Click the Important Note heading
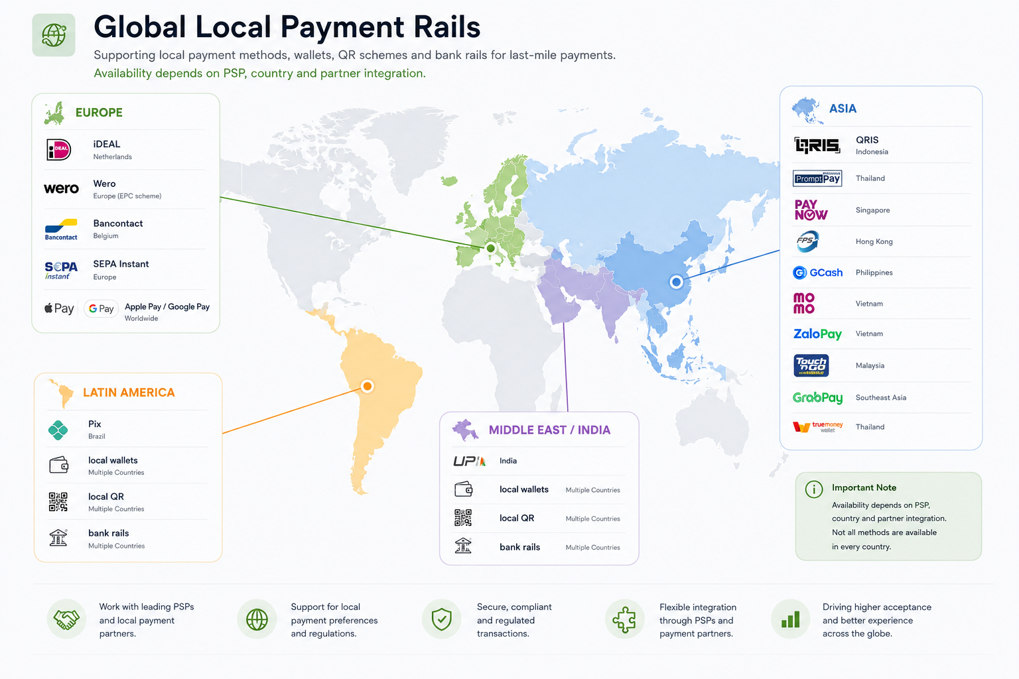 [864, 487]
